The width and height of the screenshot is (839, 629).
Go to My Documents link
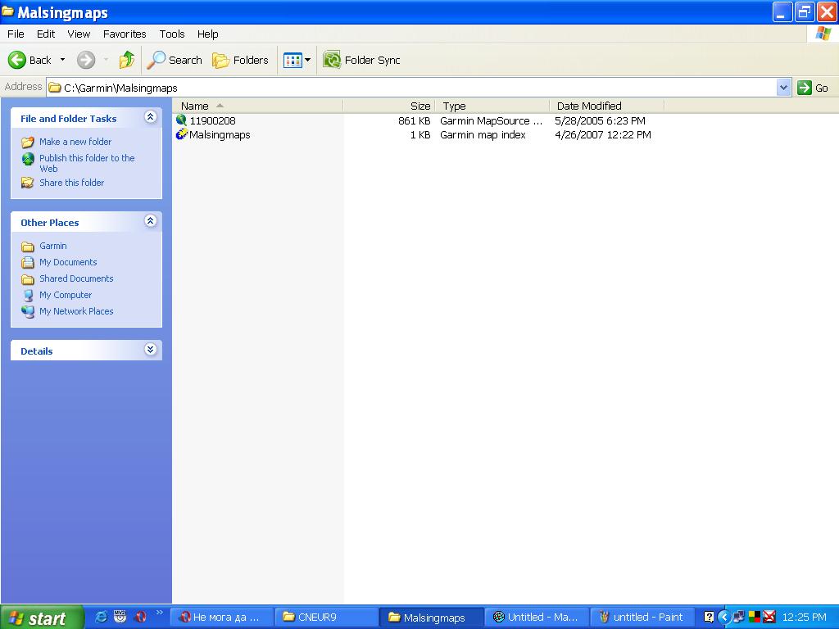pos(68,262)
